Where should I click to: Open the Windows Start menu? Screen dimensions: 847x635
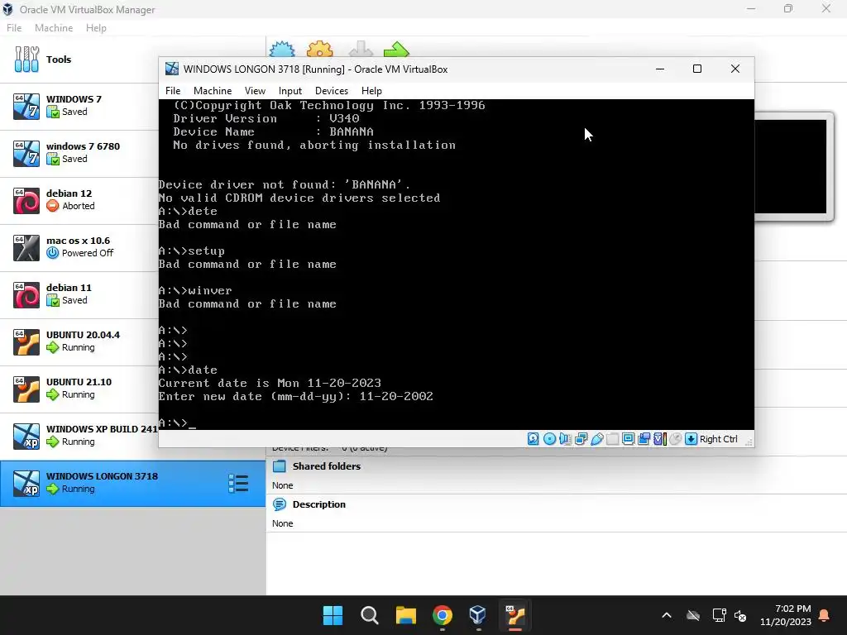tap(333, 615)
